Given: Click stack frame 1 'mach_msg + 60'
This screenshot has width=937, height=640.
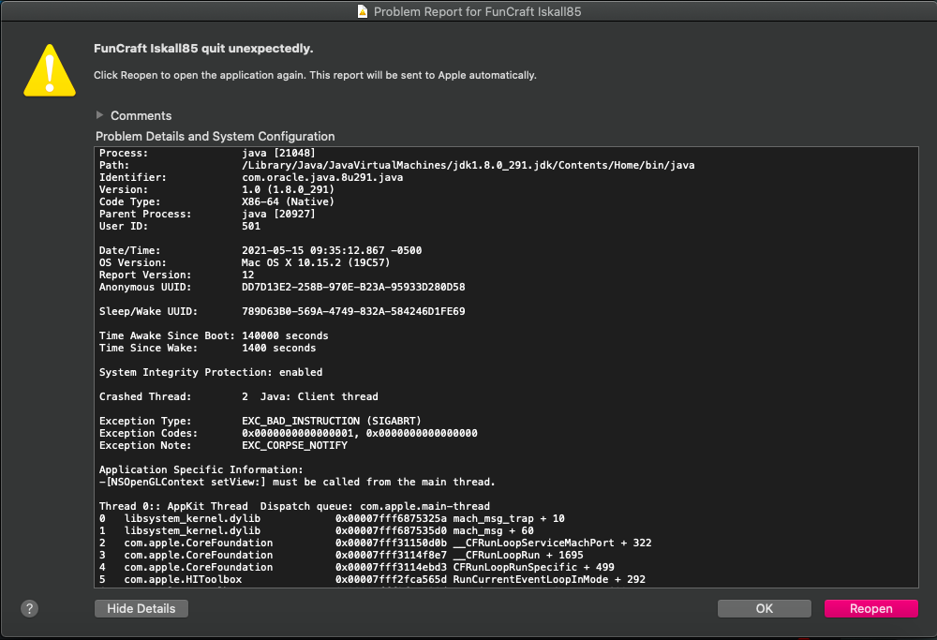Looking at the screenshot, I should point(317,530).
